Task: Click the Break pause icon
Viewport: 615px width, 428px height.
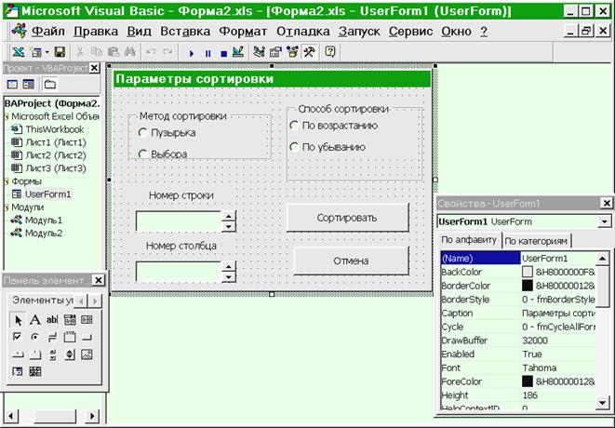Action: (x=207, y=53)
